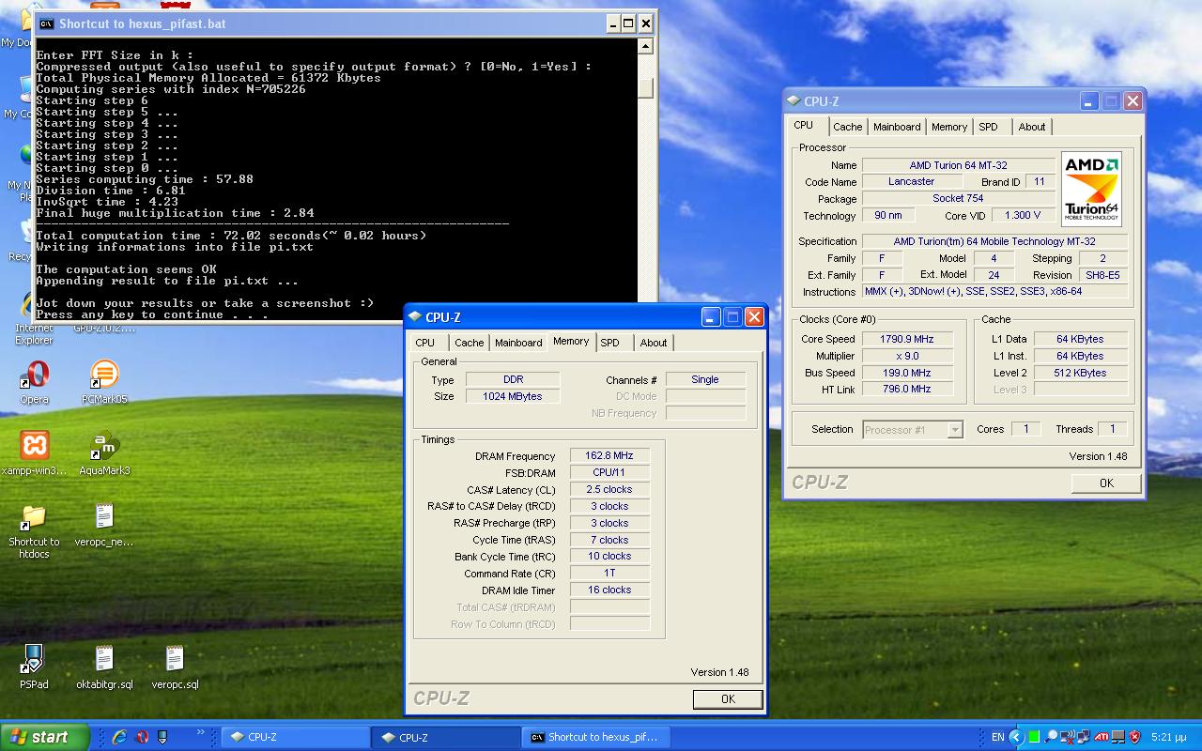Activate second CPU-Z taskbar button
Image resolution: width=1202 pixels, height=751 pixels.
click(x=445, y=738)
